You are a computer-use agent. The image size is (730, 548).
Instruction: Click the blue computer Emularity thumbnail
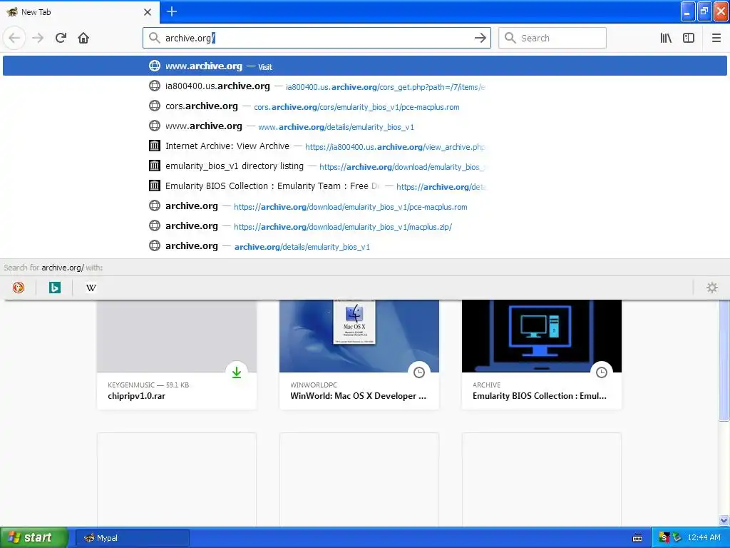(x=542, y=336)
